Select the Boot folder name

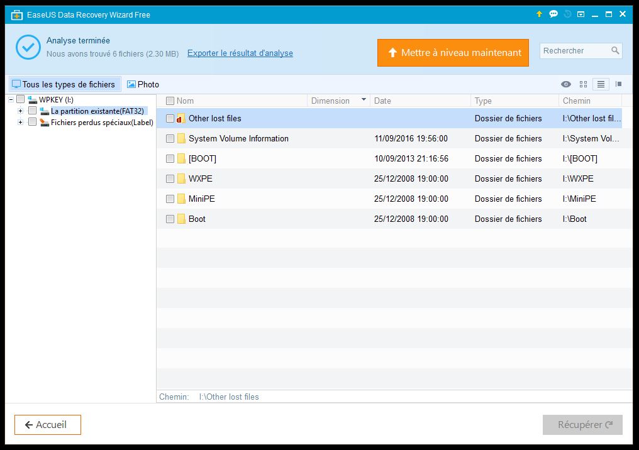pyautogui.click(x=197, y=219)
